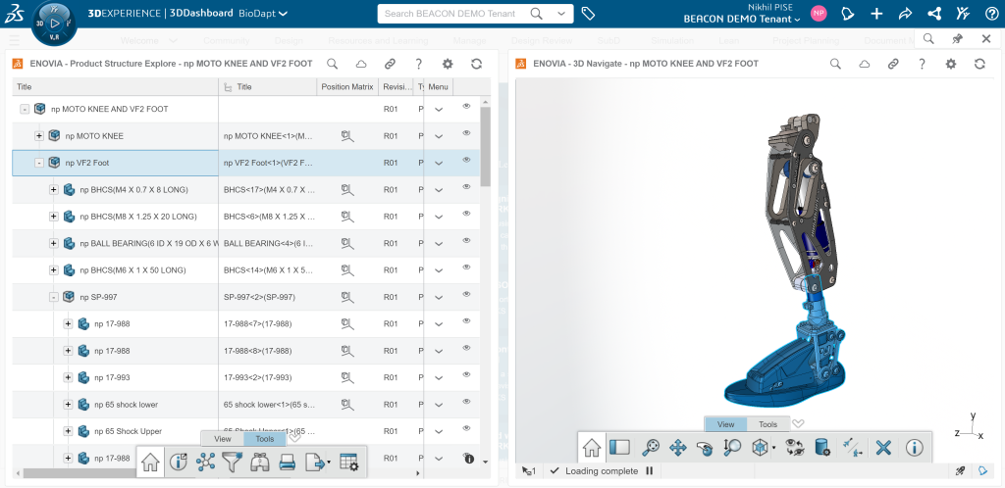Toggle eye for np BHCS(M8 X 1.25 X 20 LONG)

click(x=466, y=214)
